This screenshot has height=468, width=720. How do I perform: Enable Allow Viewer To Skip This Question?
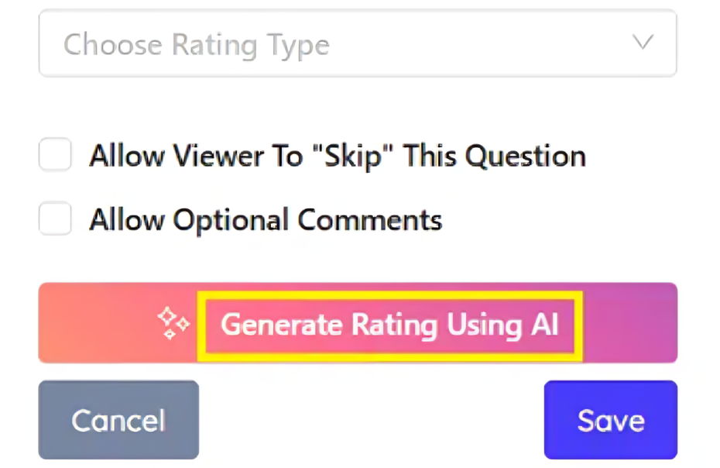click(x=54, y=154)
